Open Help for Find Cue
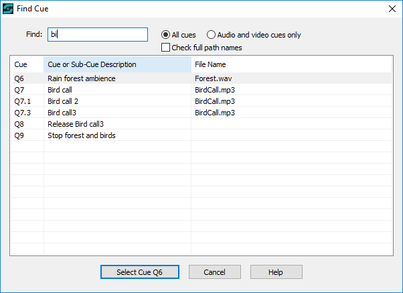This screenshot has height=293, width=403. pos(276,272)
